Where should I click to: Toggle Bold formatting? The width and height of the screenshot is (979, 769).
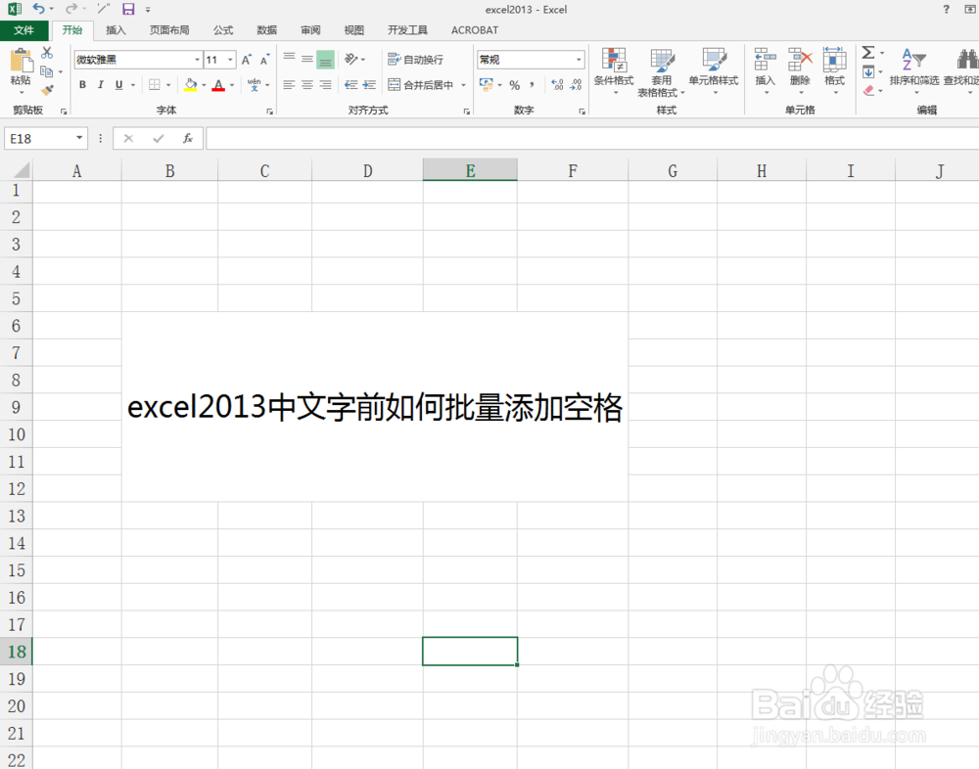(x=82, y=85)
